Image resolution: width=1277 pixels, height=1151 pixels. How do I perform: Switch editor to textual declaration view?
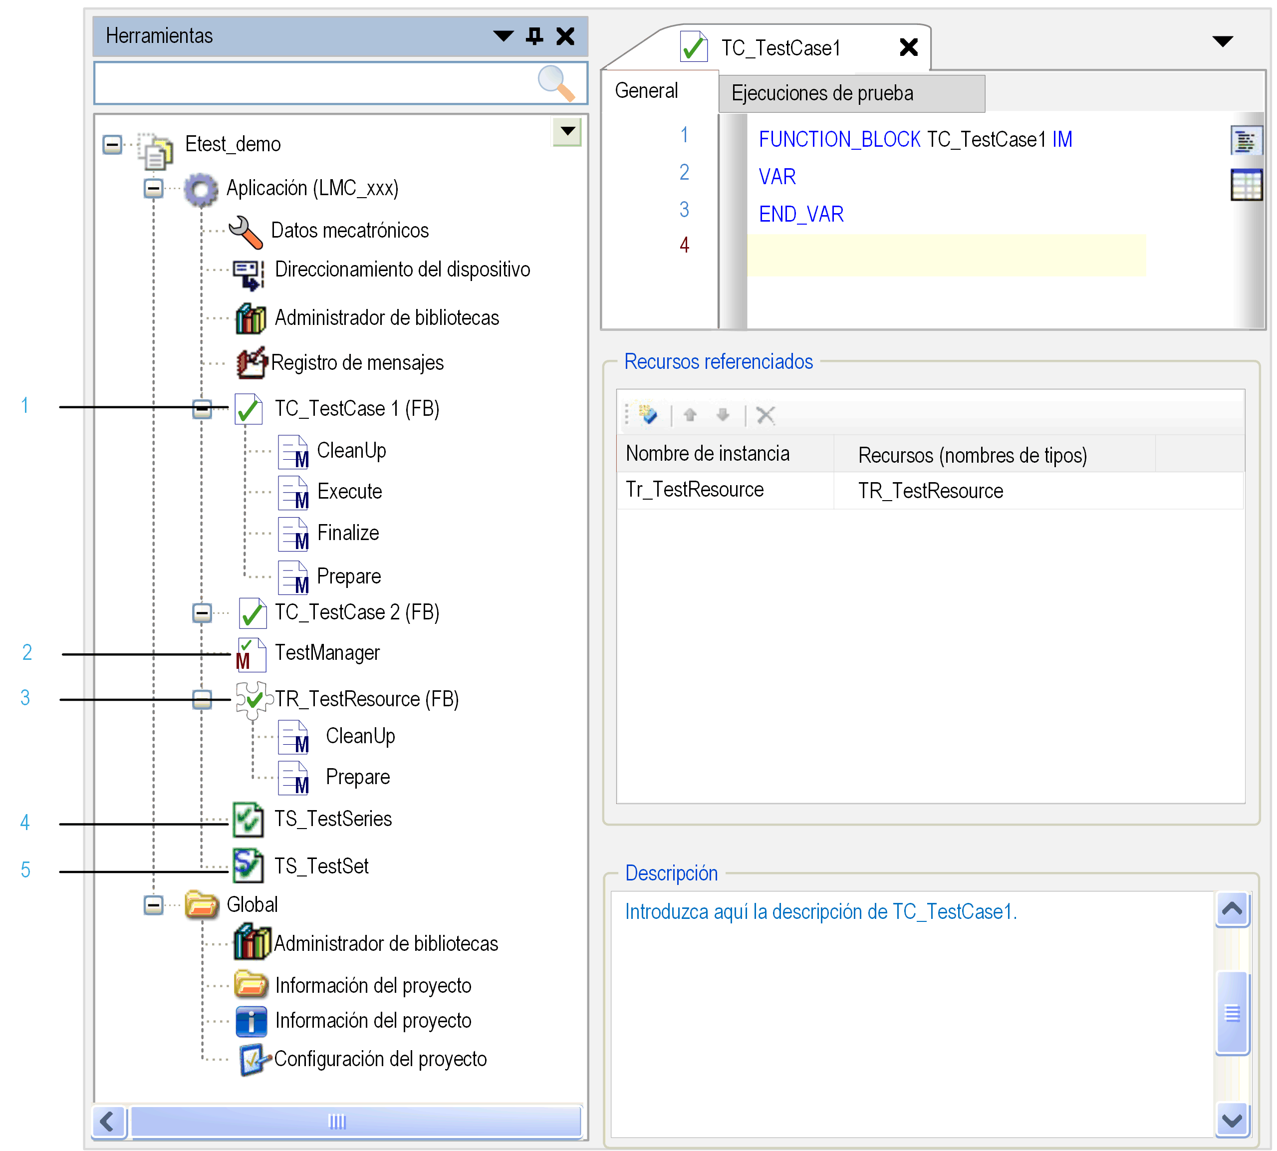click(x=1246, y=140)
